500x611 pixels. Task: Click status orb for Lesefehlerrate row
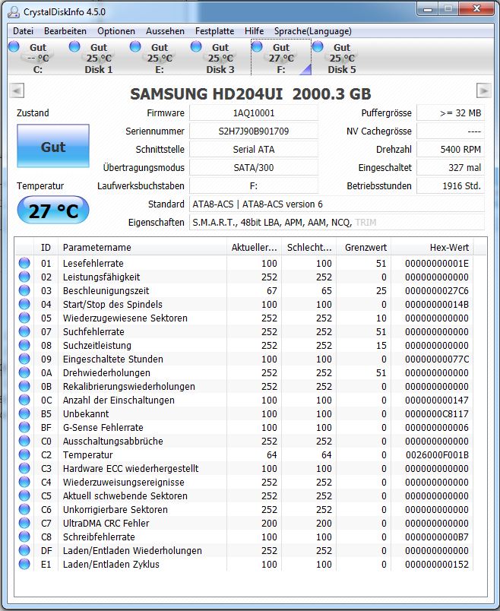(24, 263)
